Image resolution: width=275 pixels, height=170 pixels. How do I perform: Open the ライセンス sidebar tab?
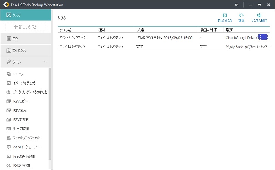(x=26, y=50)
